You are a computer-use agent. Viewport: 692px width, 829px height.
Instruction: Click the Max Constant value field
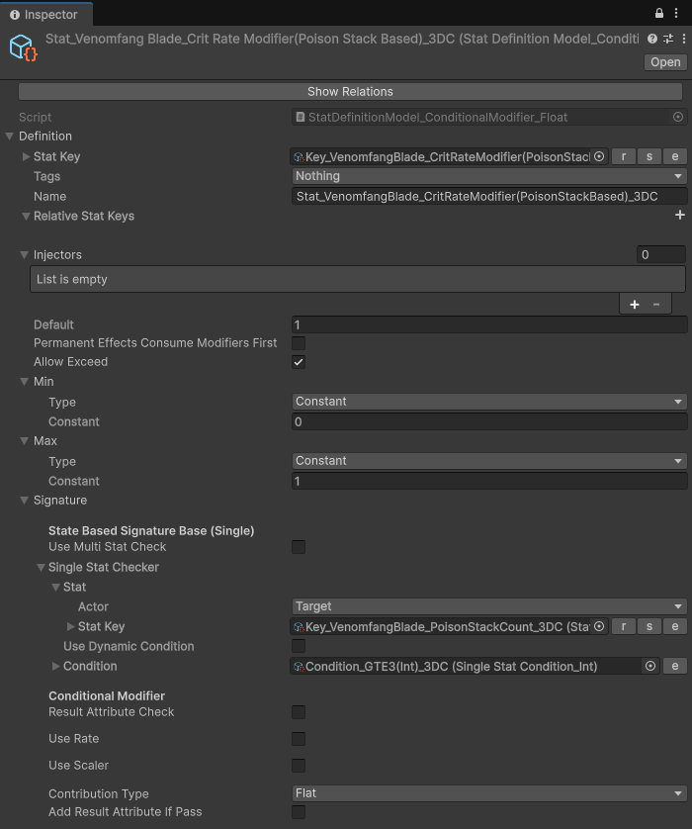tap(489, 481)
